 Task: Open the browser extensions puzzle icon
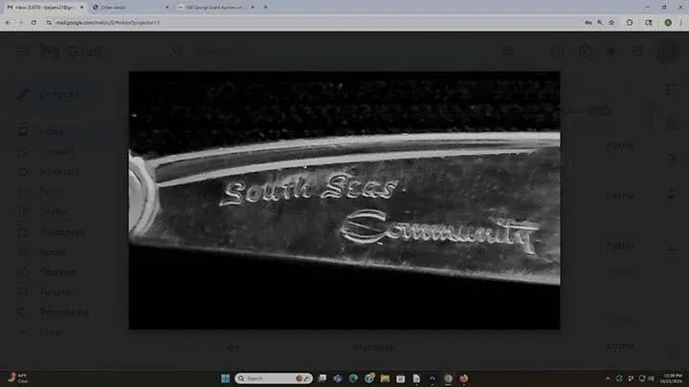pos(630,22)
